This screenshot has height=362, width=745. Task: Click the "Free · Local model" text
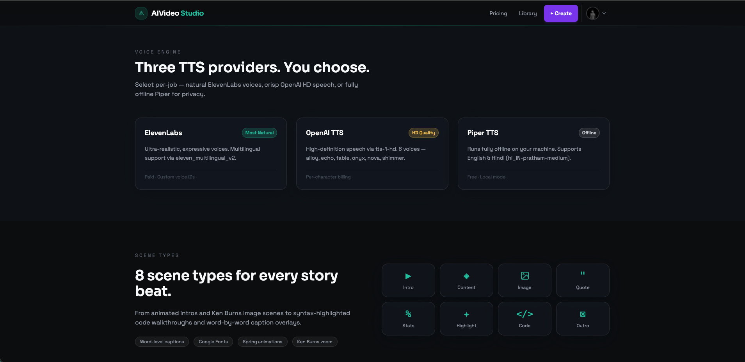click(487, 177)
